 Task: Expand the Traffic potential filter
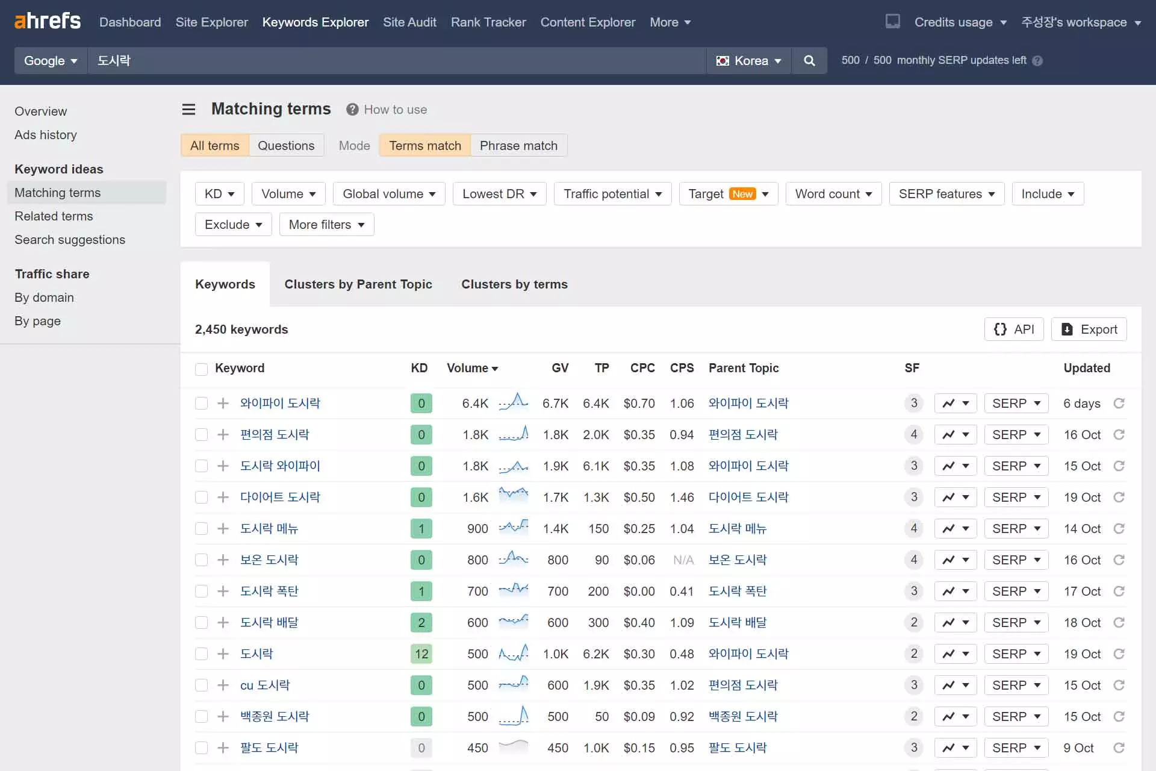pyautogui.click(x=612, y=194)
